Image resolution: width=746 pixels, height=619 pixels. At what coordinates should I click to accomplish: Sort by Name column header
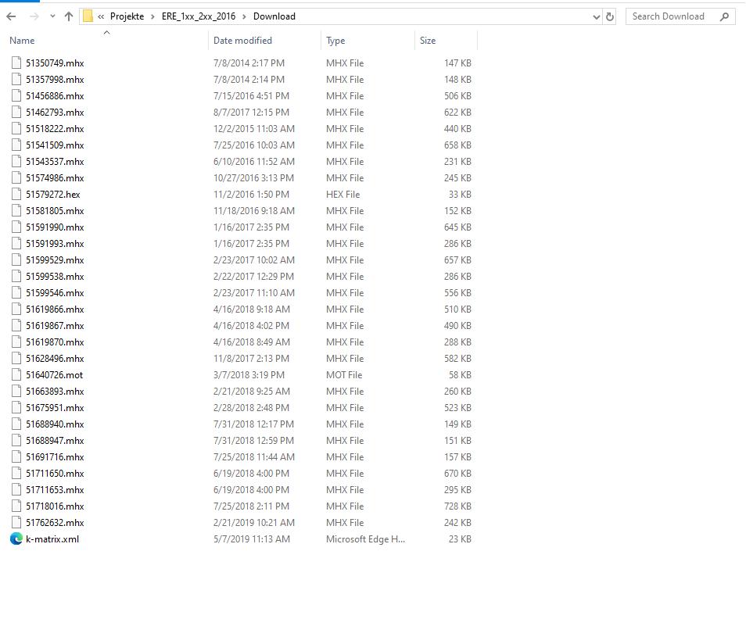pyautogui.click(x=22, y=41)
